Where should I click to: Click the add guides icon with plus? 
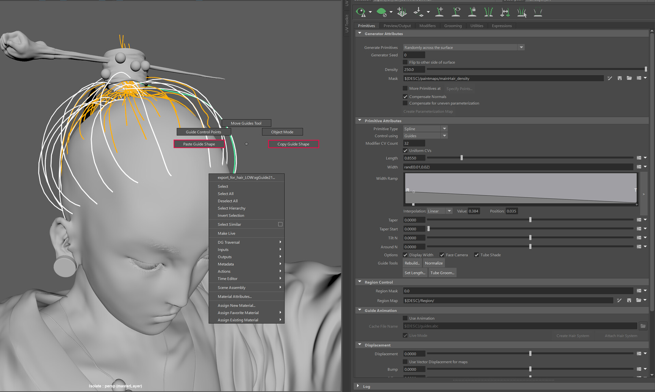click(x=440, y=12)
